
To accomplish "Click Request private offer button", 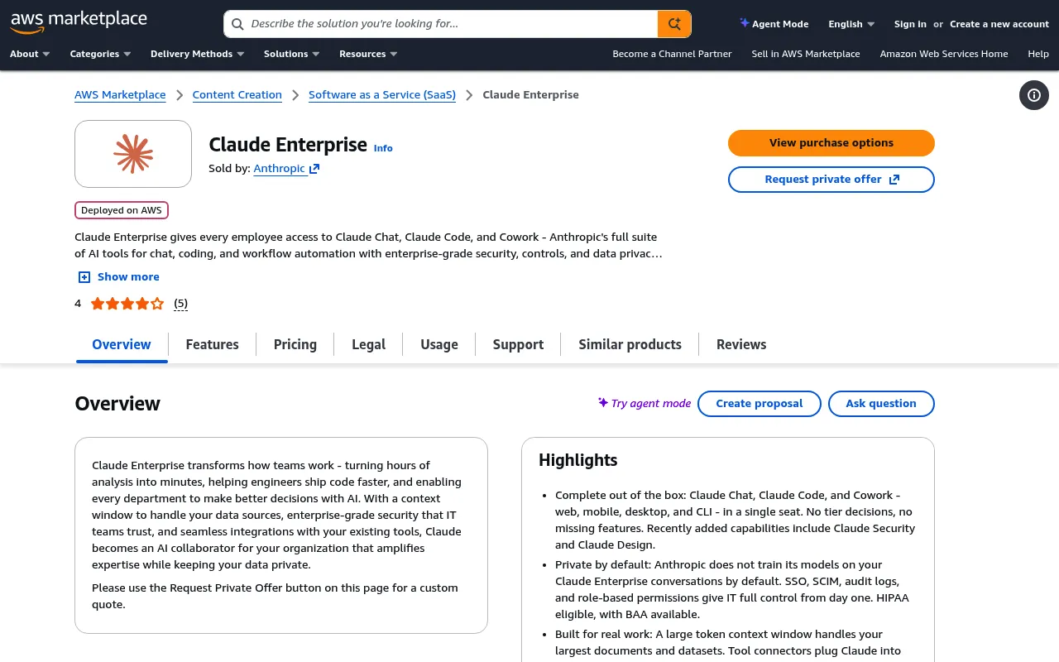I will click(831, 180).
